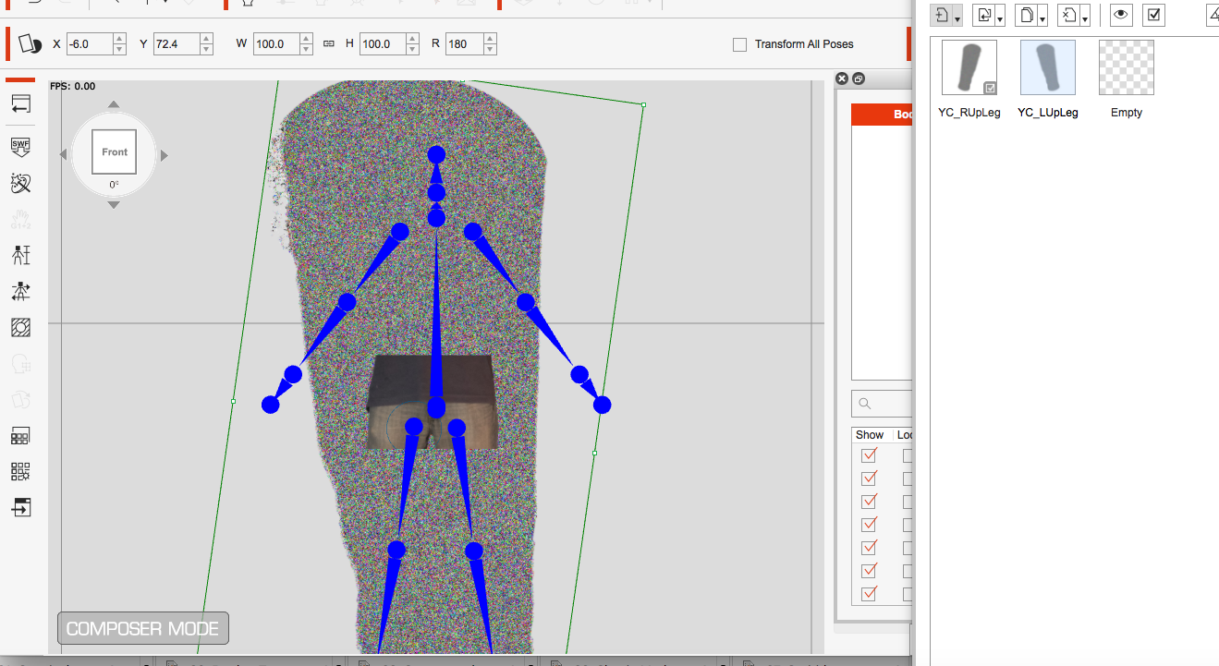Select the YC_RUpLeg sprite thumbnail
The image size is (1219, 666).
[x=969, y=67]
